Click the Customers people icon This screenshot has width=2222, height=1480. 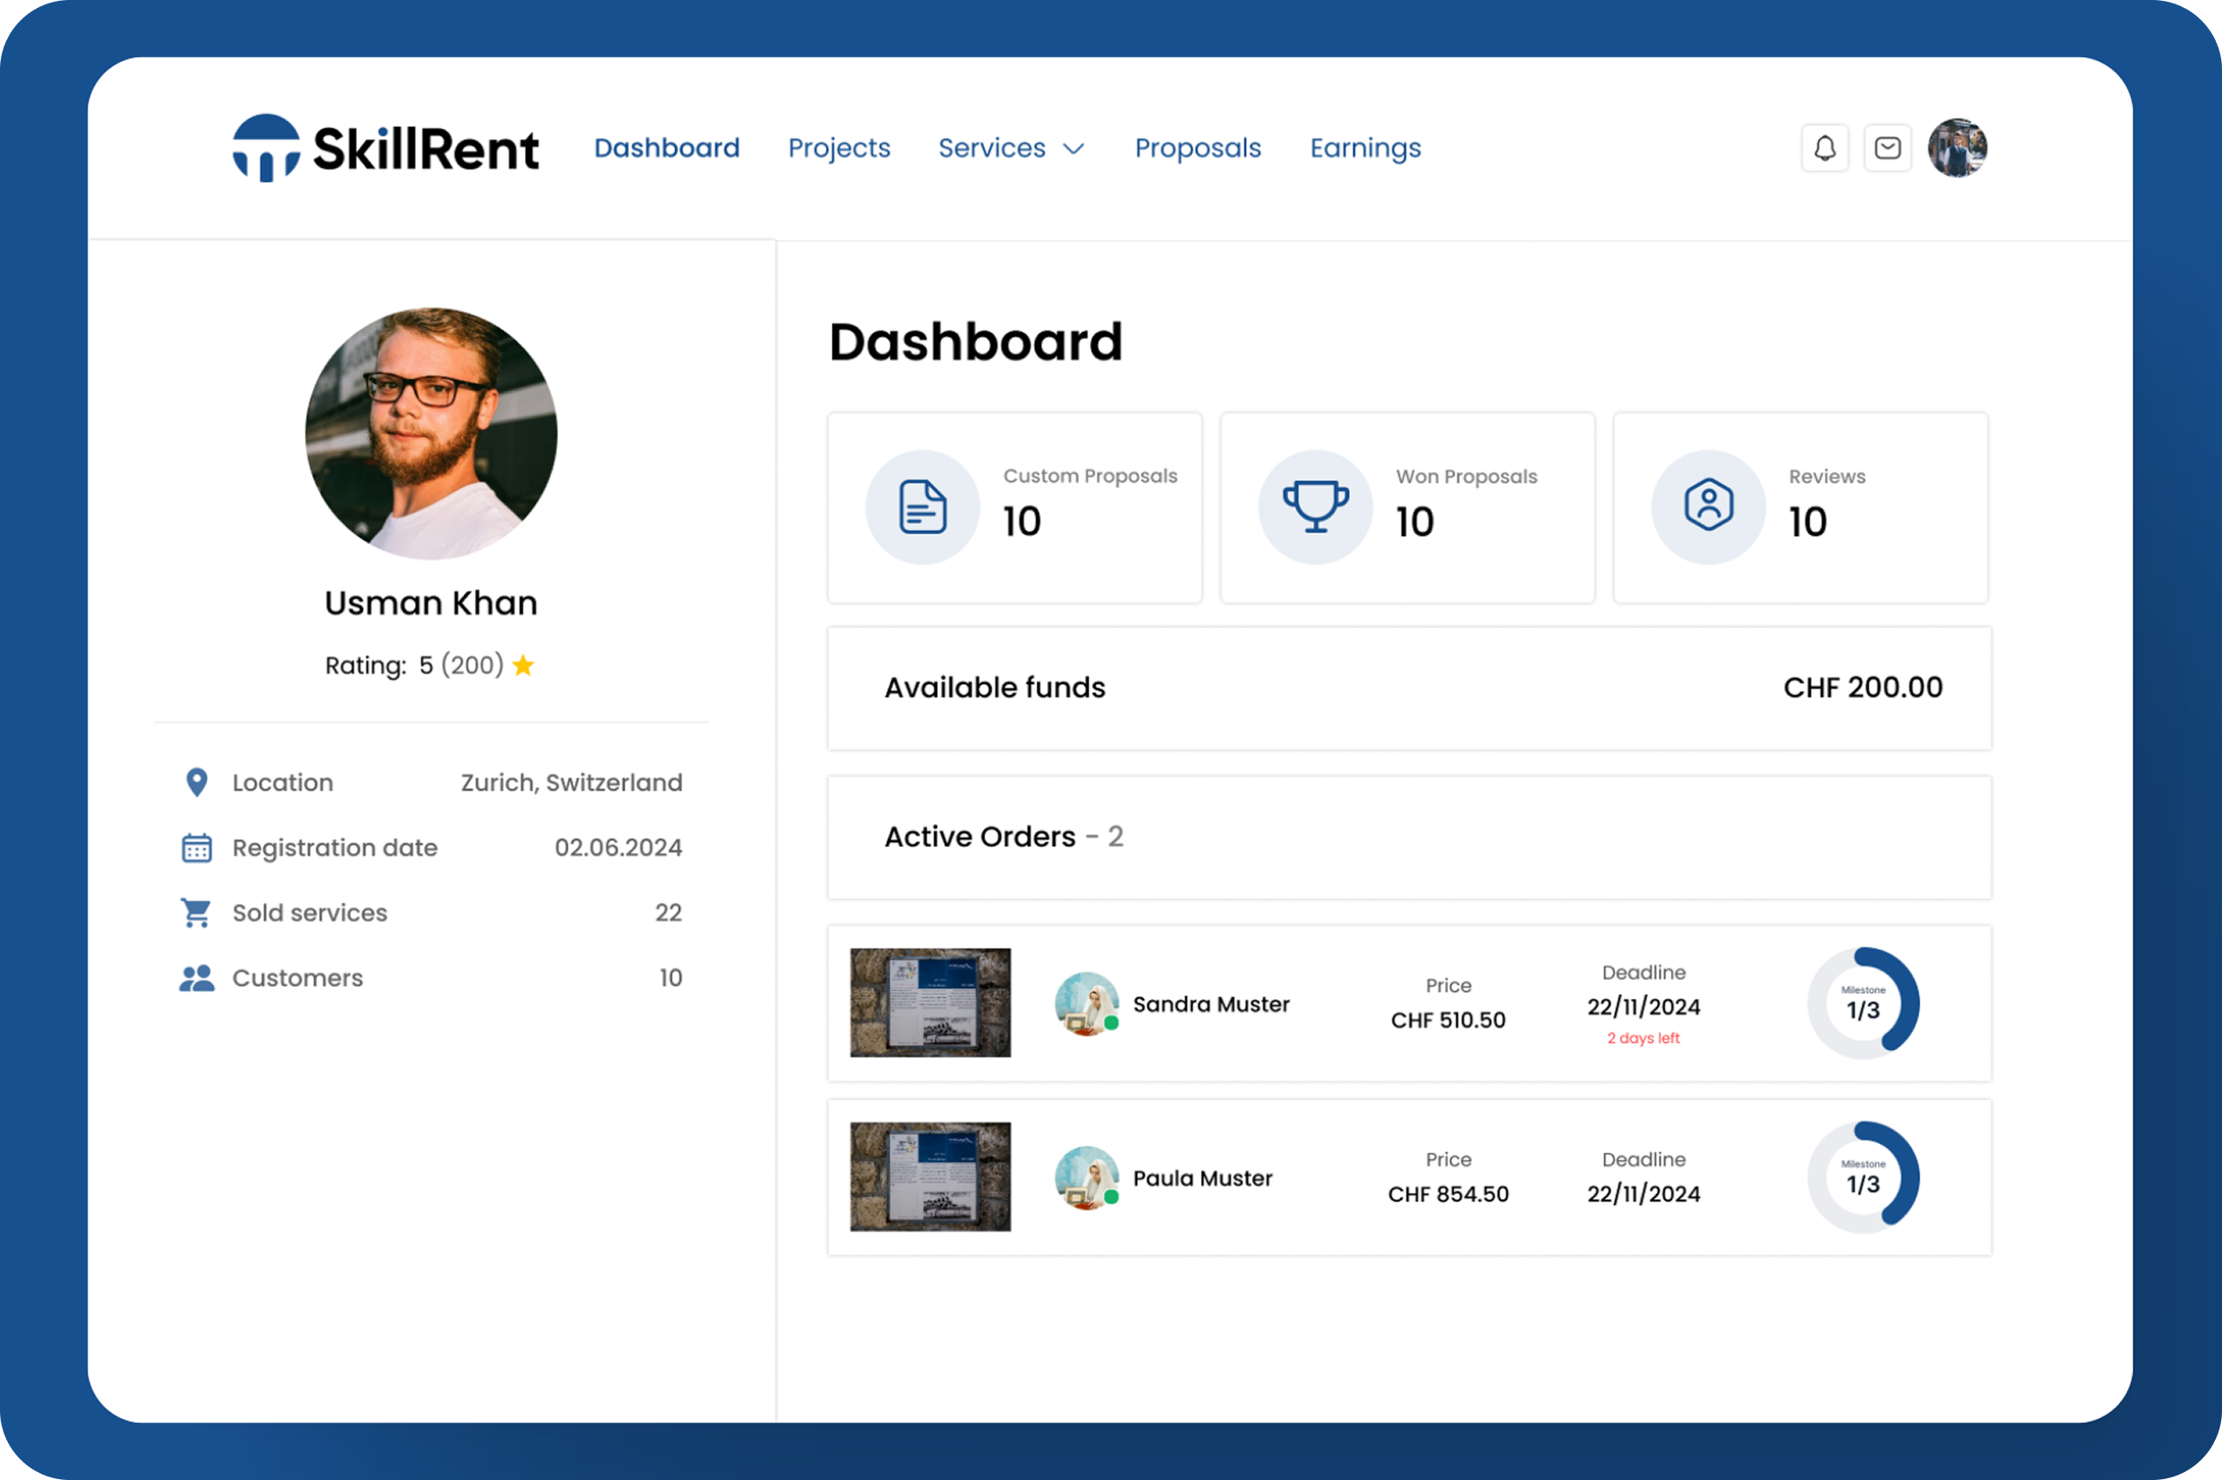coord(196,978)
